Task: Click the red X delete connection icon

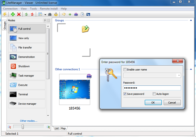Action: pos(19,14)
